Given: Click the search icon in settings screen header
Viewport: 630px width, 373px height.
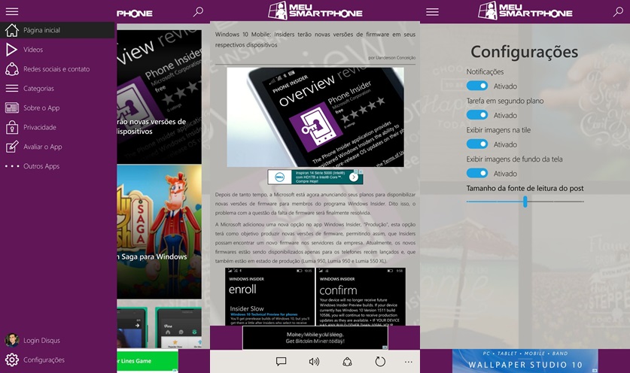Looking at the screenshot, I should (x=618, y=11).
